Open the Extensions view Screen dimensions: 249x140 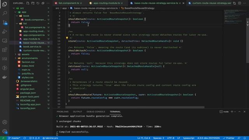[x=5, y=50]
